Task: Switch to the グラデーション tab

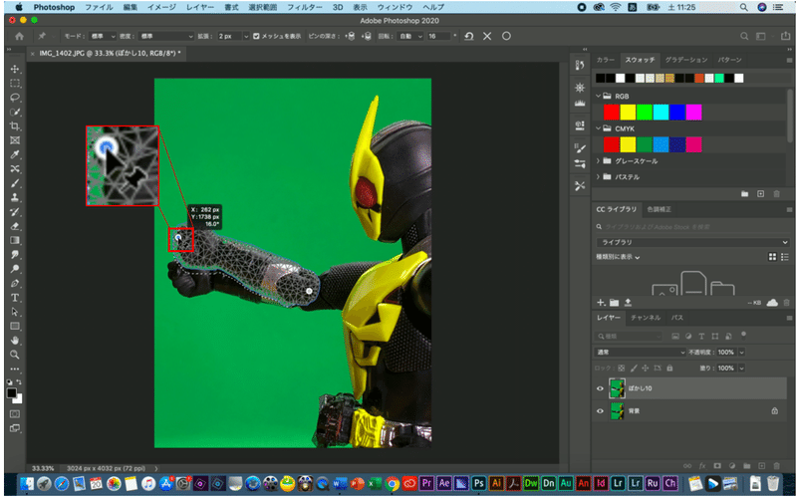Action: 684,60
